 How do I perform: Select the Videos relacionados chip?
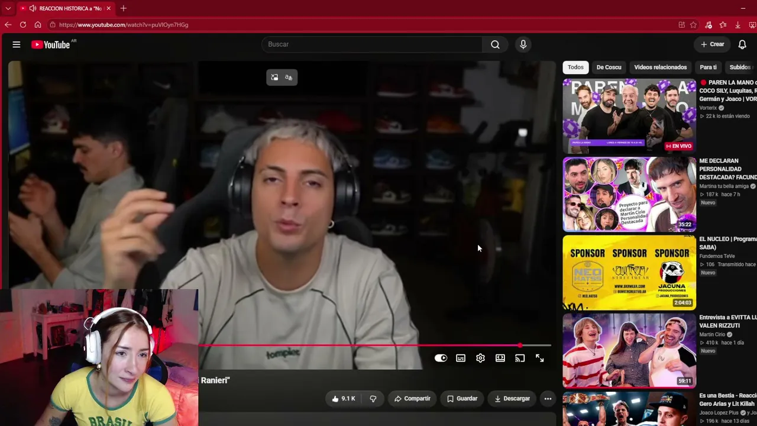click(660, 67)
